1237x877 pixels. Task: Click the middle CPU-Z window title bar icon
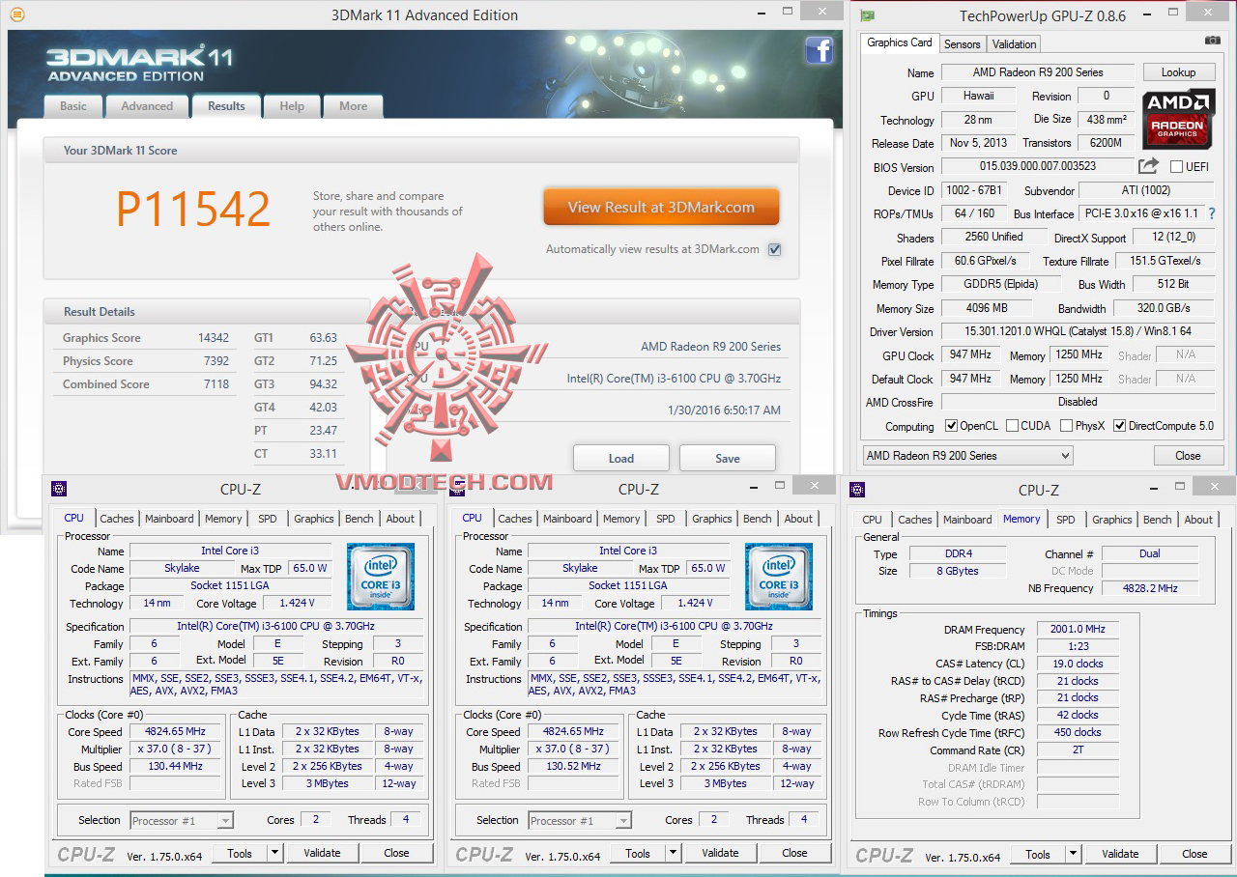[x=458, y=489]
